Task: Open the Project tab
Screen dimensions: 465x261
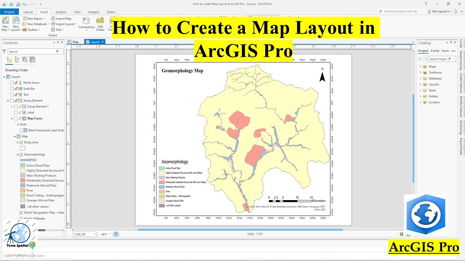Action: (9, 12)
